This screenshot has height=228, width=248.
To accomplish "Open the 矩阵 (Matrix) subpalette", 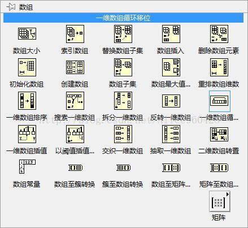I will pyautogui.click(x=220, y=201).
